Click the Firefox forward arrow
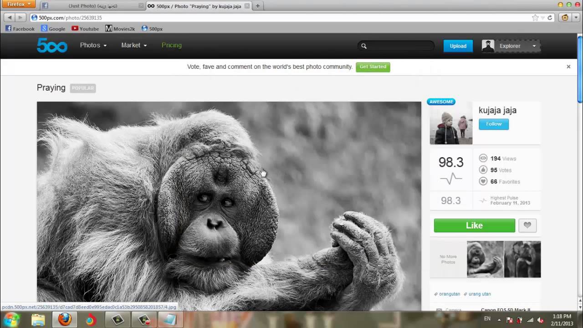The height and width of the screenshot is (328, 583). 20,17
